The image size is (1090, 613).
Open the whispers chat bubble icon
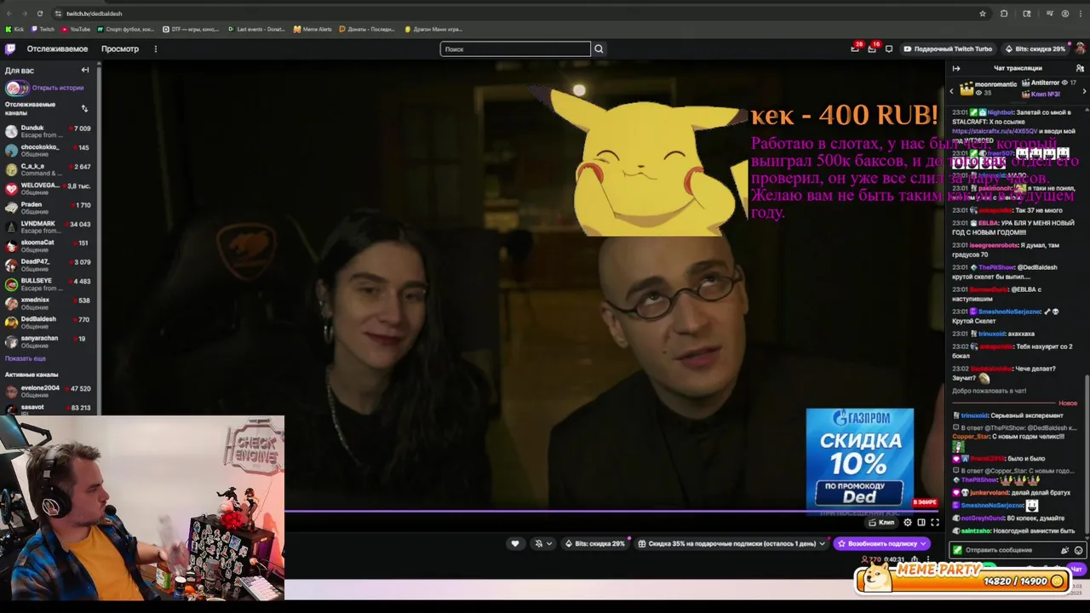889,49
